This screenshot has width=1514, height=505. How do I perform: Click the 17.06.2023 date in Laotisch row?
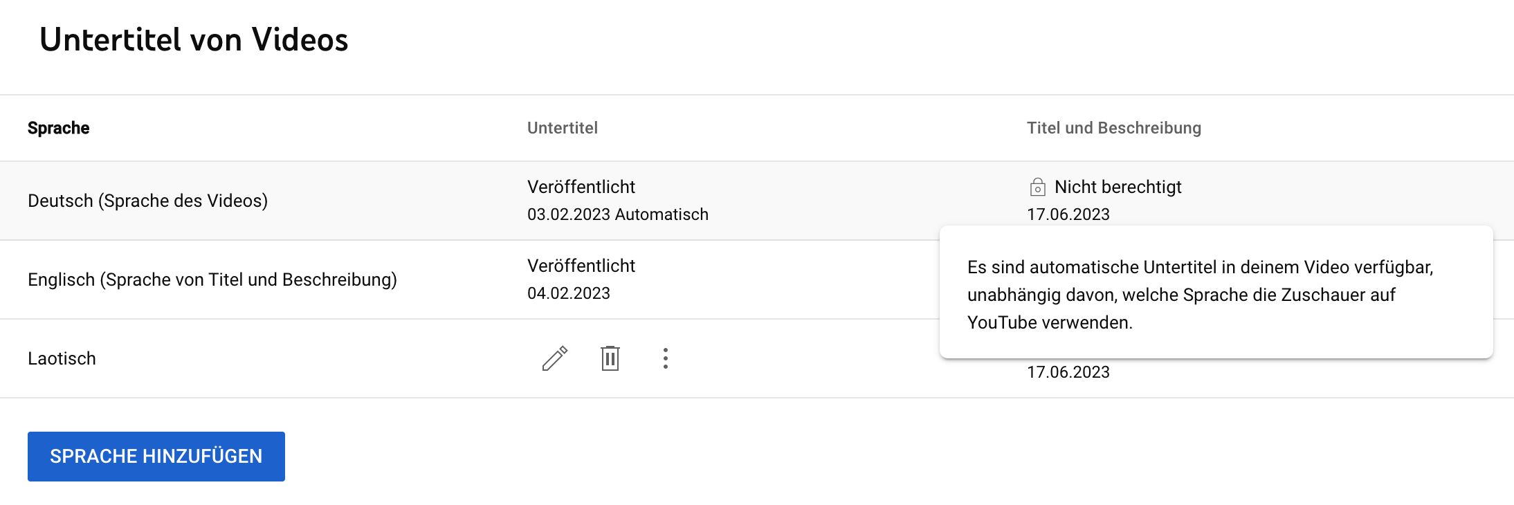(x=1068, y=372)
